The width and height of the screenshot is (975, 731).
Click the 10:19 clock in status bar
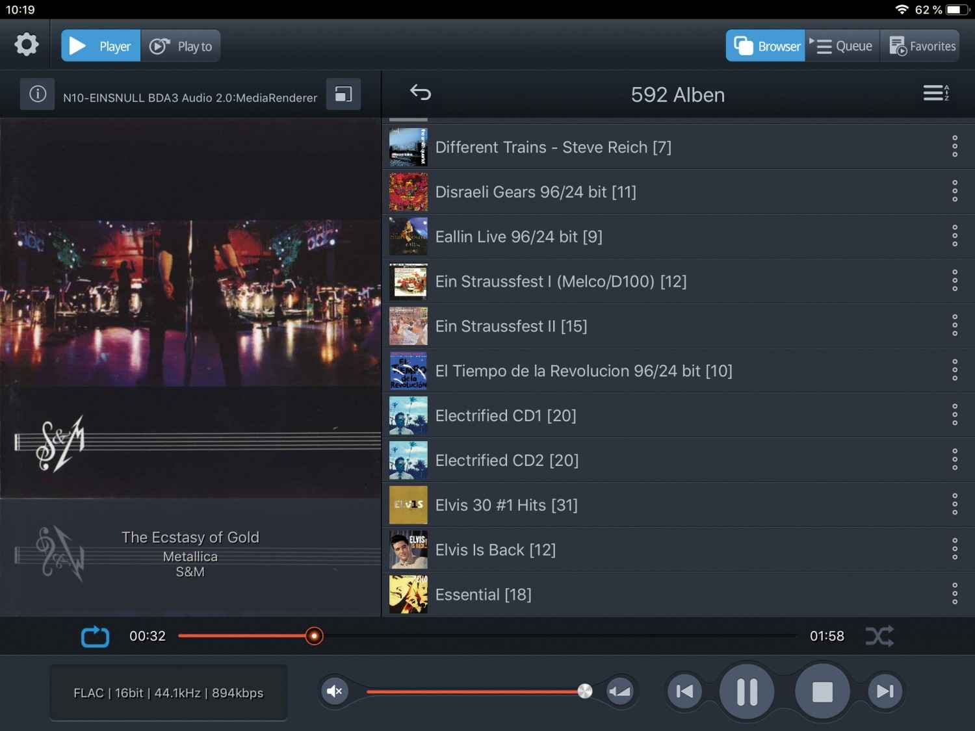click(x=20, y=10)
